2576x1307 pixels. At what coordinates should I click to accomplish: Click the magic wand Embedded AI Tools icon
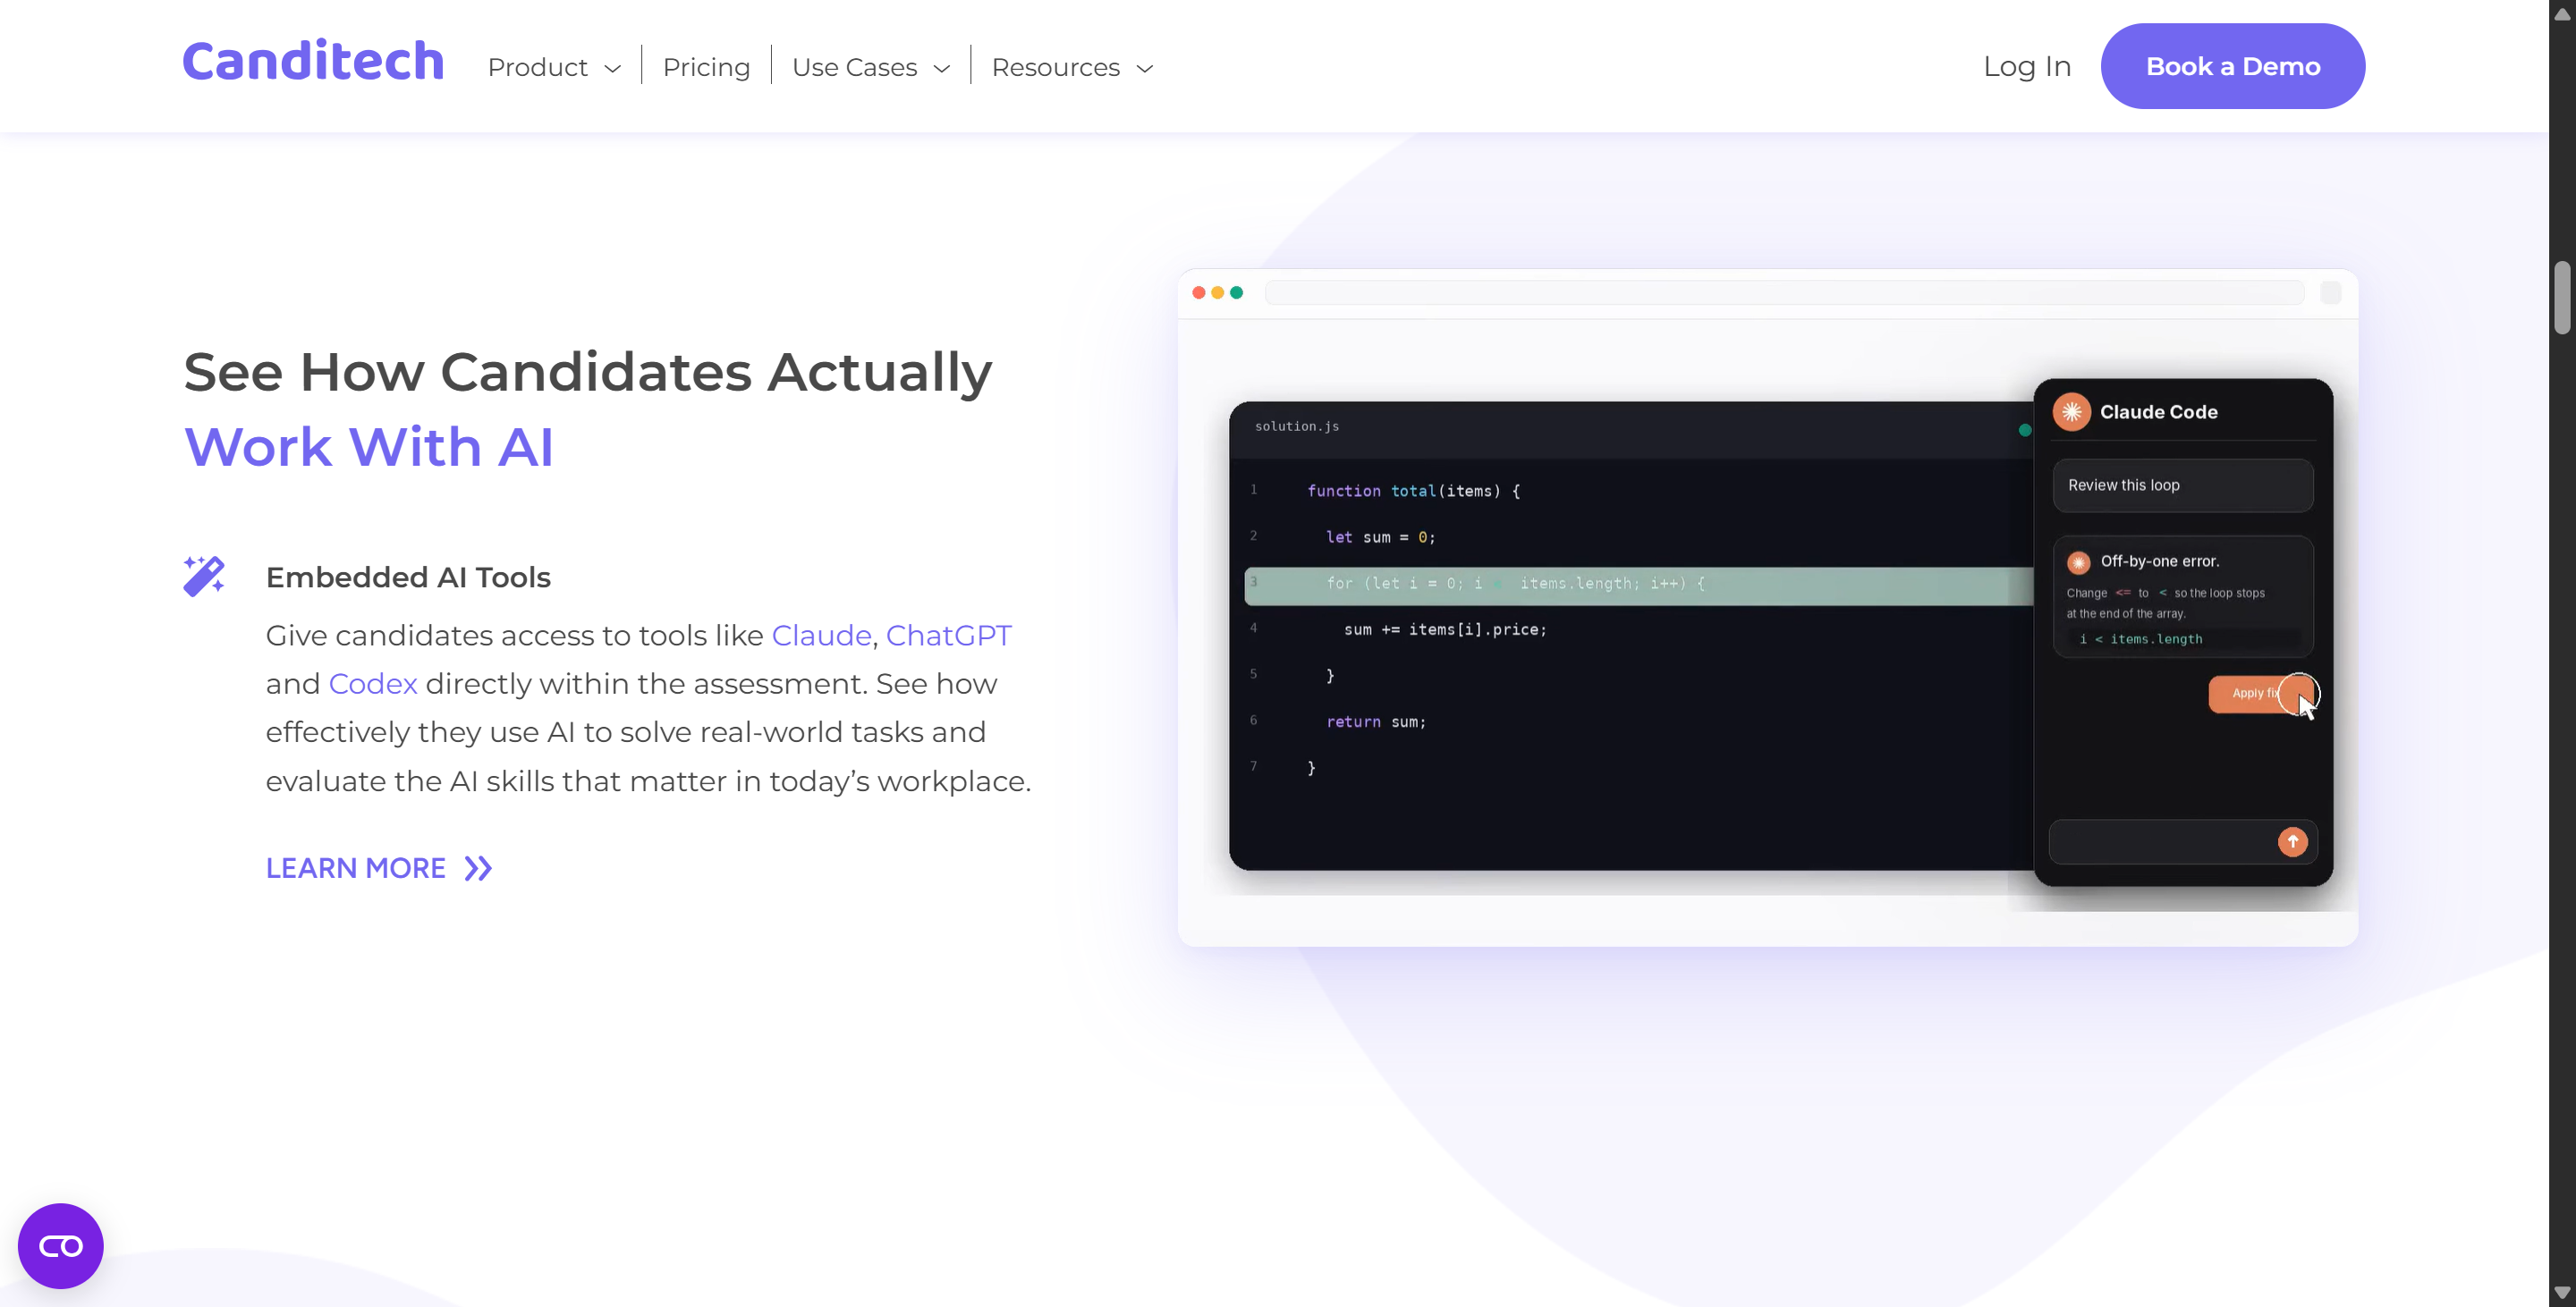coord(204,576)
